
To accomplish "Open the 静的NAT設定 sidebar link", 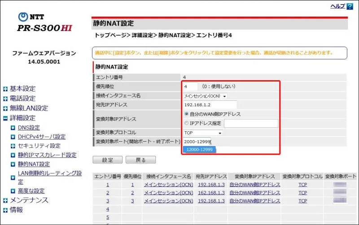I will tap(34, 164).
